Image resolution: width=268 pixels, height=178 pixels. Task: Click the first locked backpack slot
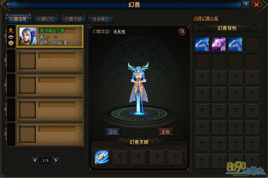202,77
